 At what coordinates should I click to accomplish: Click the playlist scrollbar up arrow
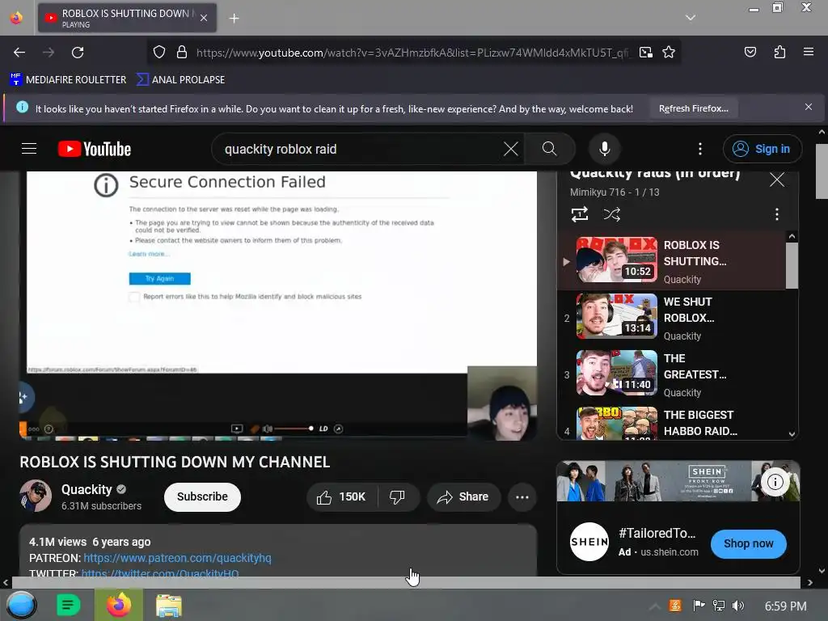click(x=792, y=237)
